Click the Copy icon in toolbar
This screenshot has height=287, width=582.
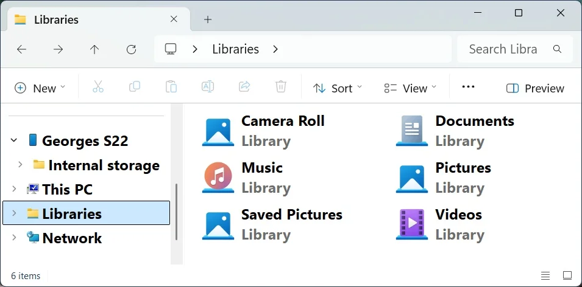134,88
